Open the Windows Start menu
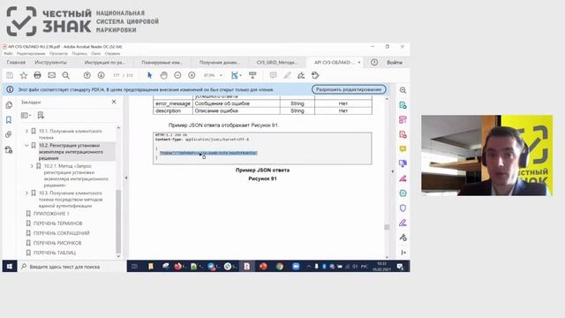This screenshot has height=318, width=565. [10, 267]
